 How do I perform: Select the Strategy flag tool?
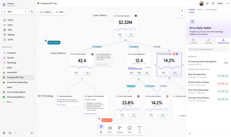click(120, 129)
